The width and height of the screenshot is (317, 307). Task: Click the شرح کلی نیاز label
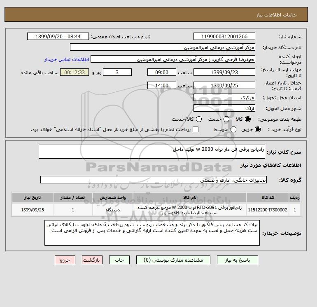[284, 152]
